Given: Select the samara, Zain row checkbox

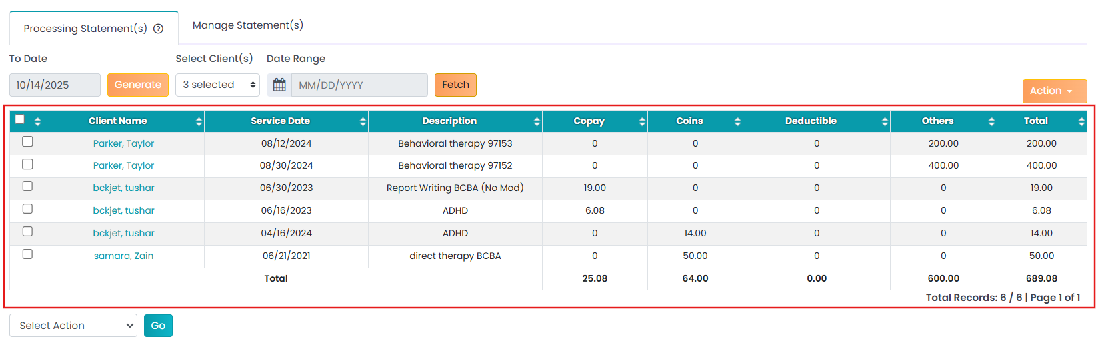Looking at the screenshot, I should tap(27, 254).
